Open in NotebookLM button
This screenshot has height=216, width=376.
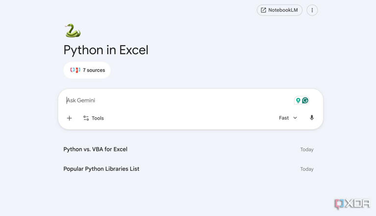click(x=280, y=10)
